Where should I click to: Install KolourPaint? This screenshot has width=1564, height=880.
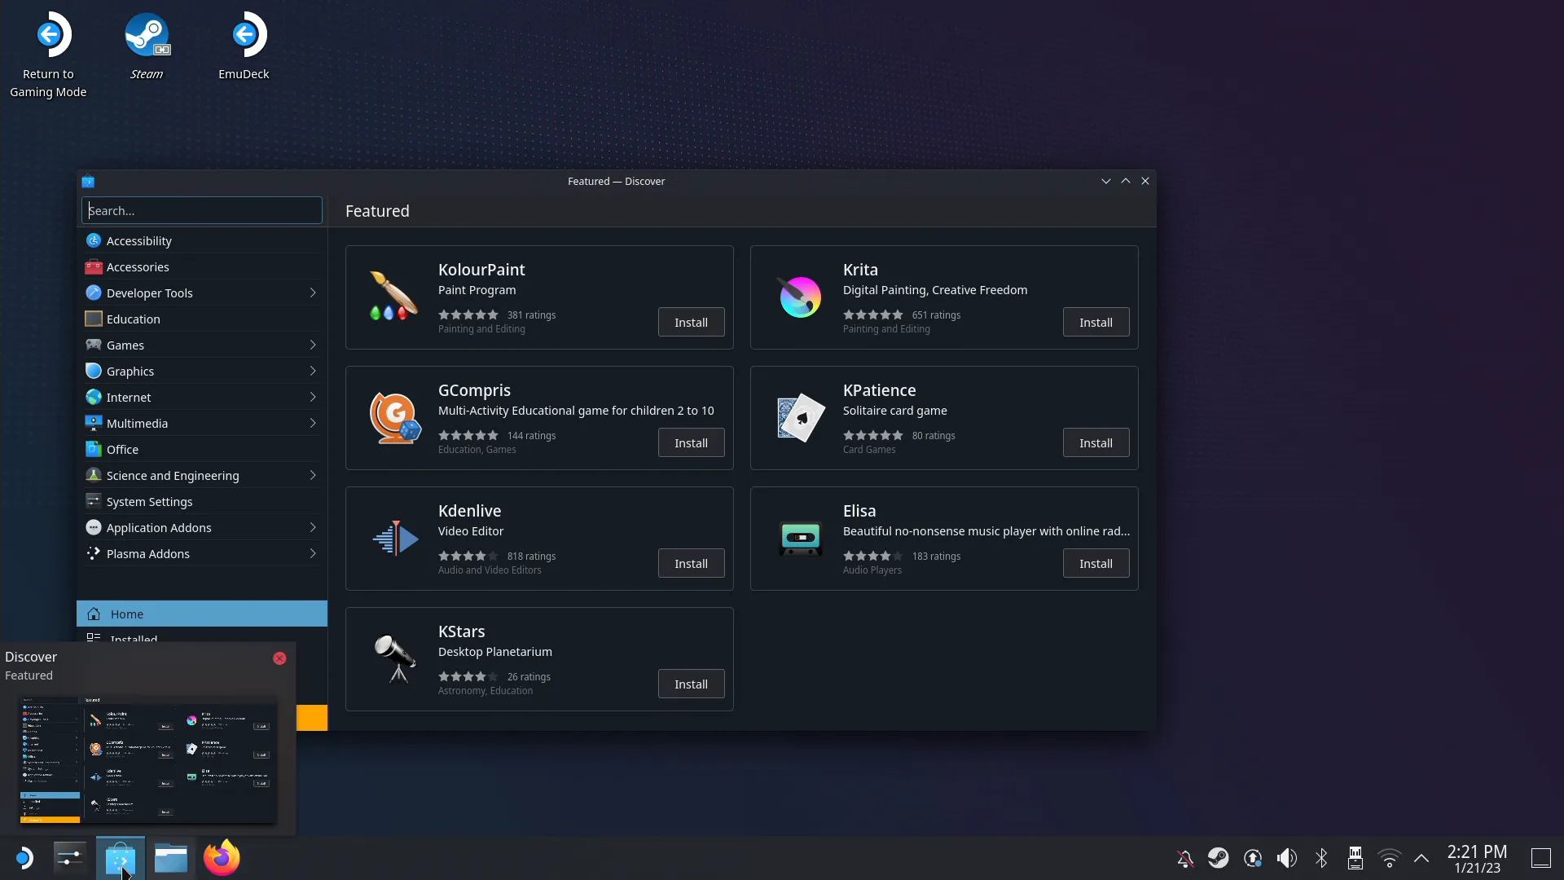point(691,322)
